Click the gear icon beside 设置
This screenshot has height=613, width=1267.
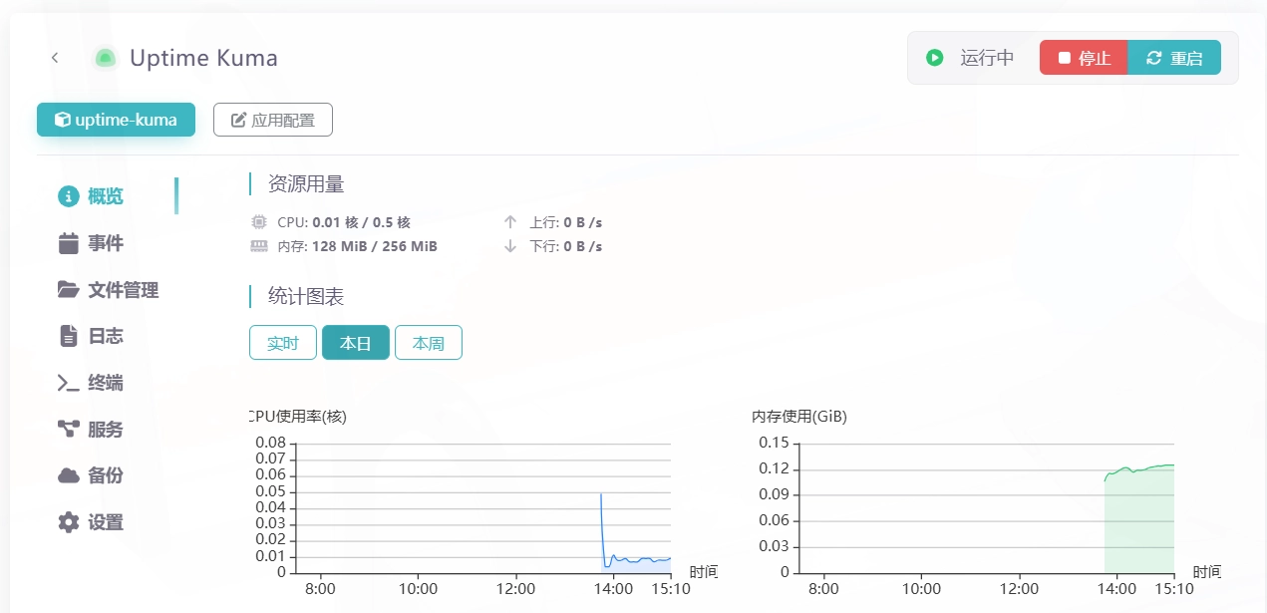click(x=68, y=522)
